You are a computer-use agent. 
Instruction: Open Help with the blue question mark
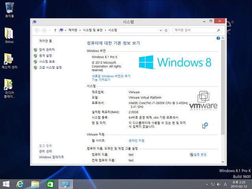(218, 38)
